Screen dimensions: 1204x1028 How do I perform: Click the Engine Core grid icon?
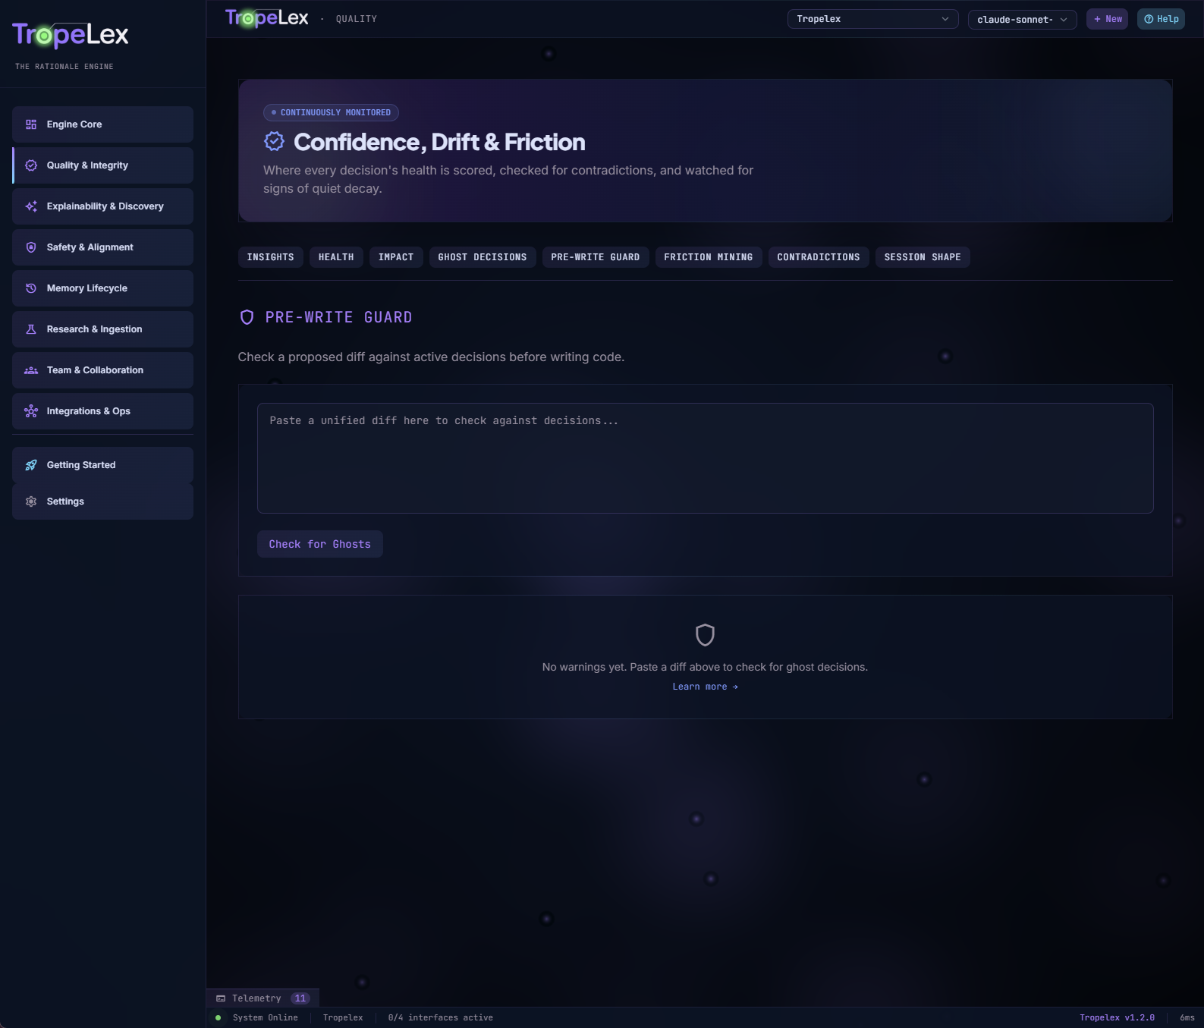click(31, 124)
